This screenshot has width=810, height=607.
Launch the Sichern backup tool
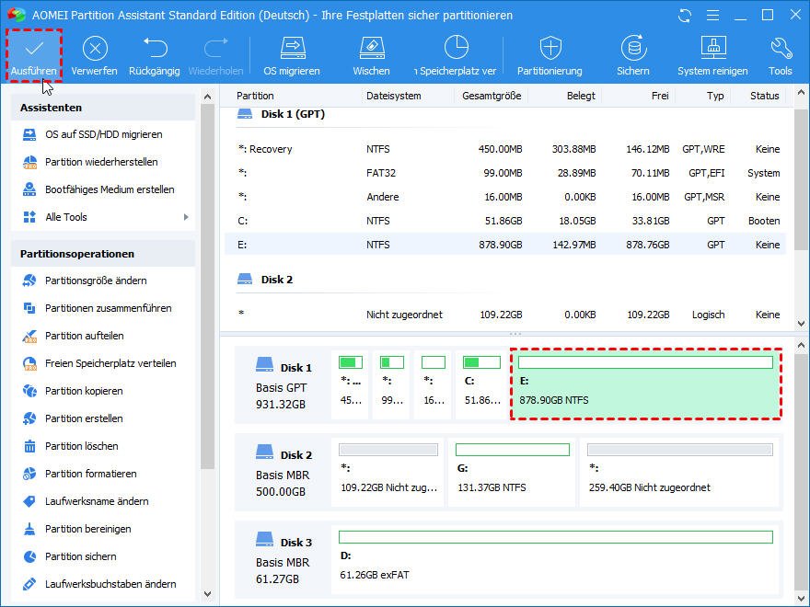coord(632,49)
